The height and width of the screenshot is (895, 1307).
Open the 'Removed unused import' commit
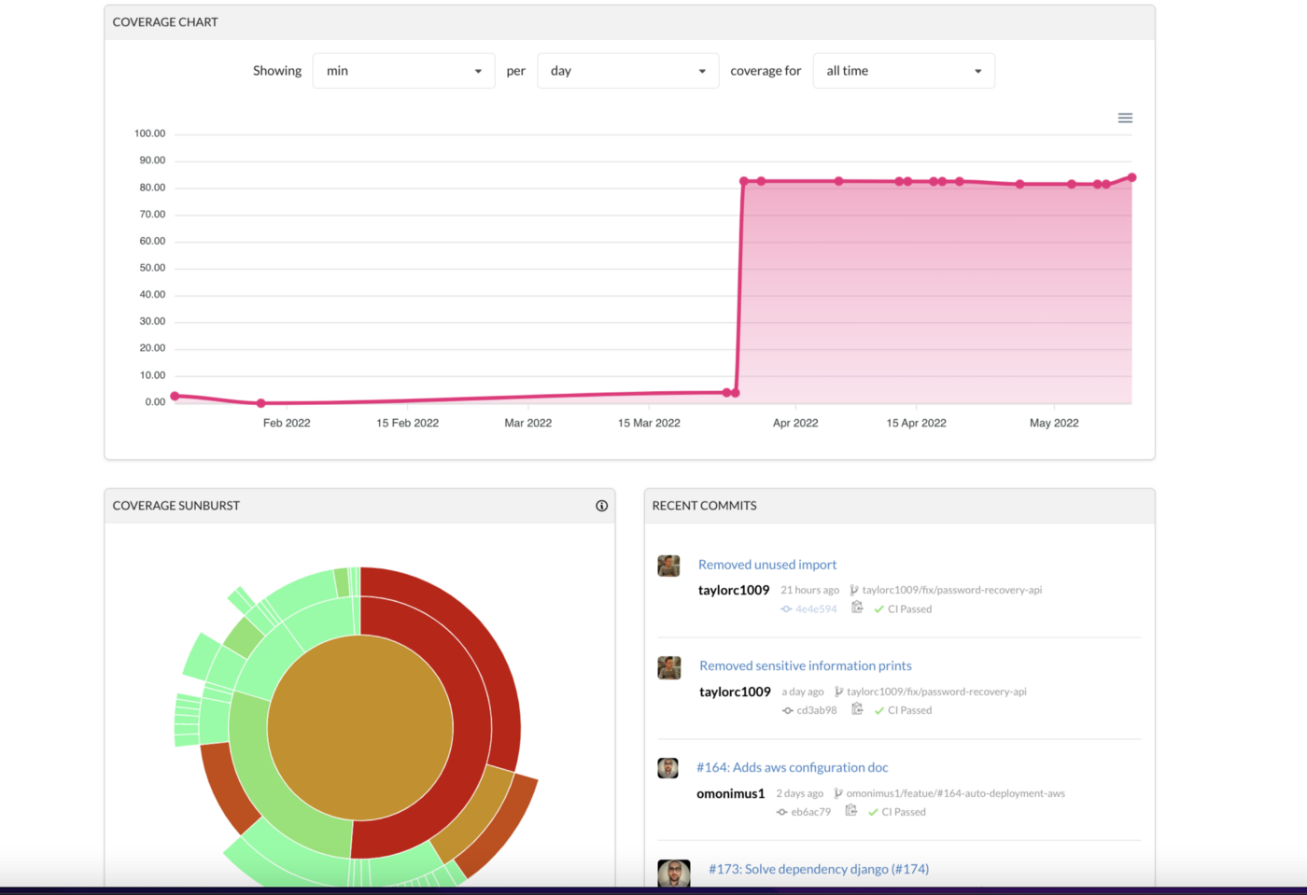[x=767, y=565]
